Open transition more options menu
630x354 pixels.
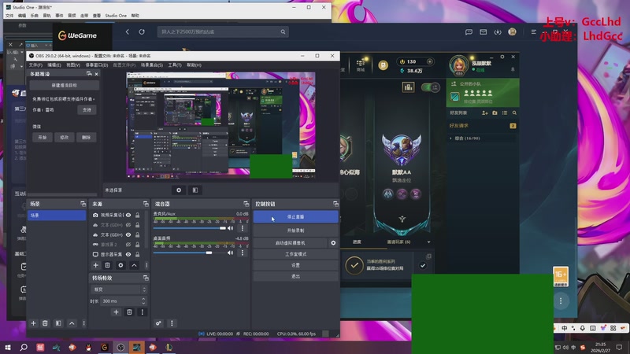(143, 312)
